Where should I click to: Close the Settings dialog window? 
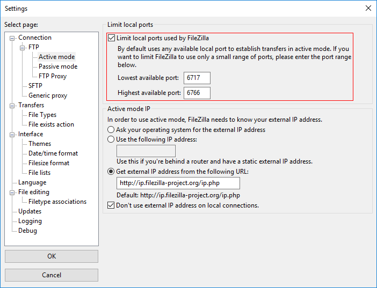point(368,8)
